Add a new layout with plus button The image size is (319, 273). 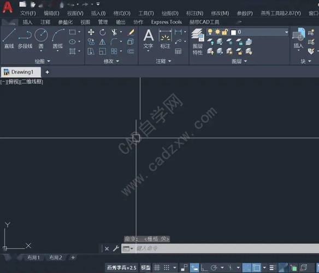[x=73, y=258]
